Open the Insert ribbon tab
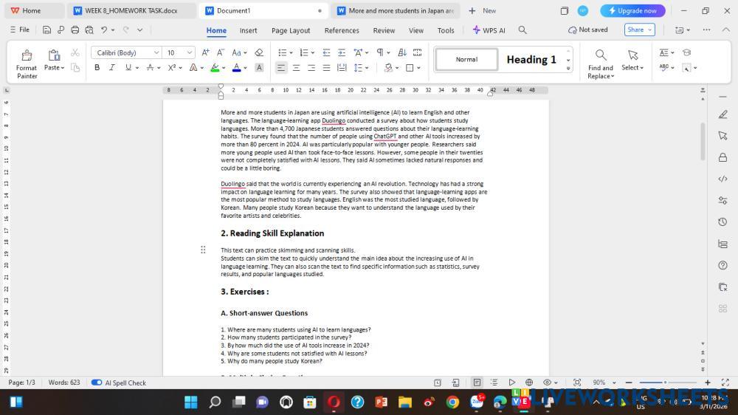The image size is (738, 415). 248,30
